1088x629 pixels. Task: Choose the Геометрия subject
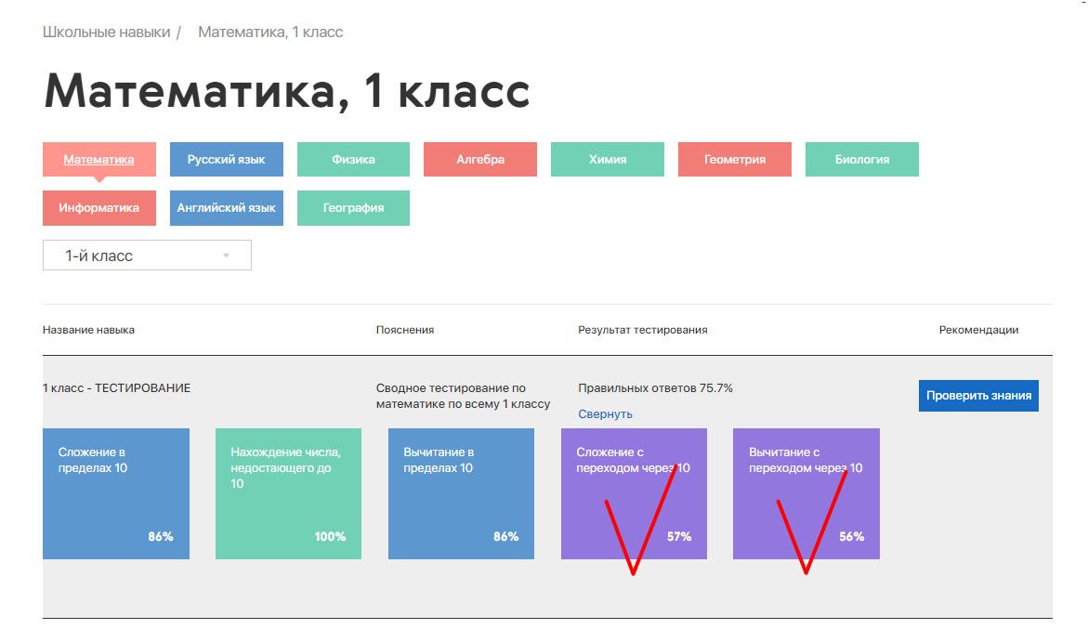(x=734, y=159)
